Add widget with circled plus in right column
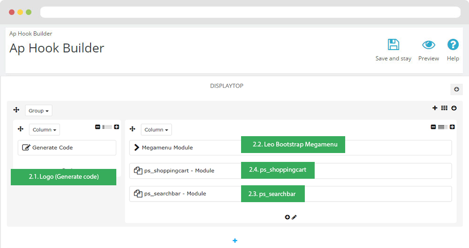The height and width of the screenshot is (248, 469). pyautogui.click(x=287, y=217)
